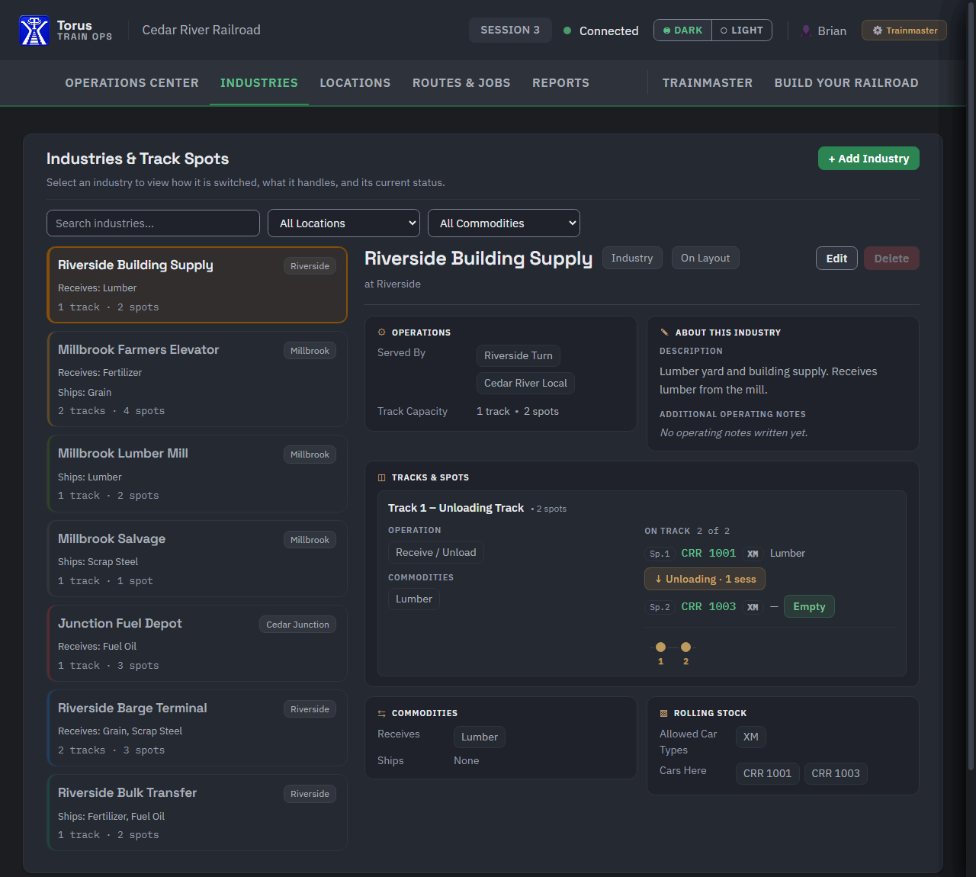This screenshot has width=976, height=877.
Task: Click the Unloading 1 sess status badge
Action: 705,579
